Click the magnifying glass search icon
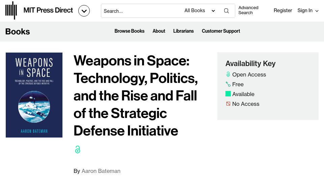This screenshot has height=182, width=324. pos(226,11)
